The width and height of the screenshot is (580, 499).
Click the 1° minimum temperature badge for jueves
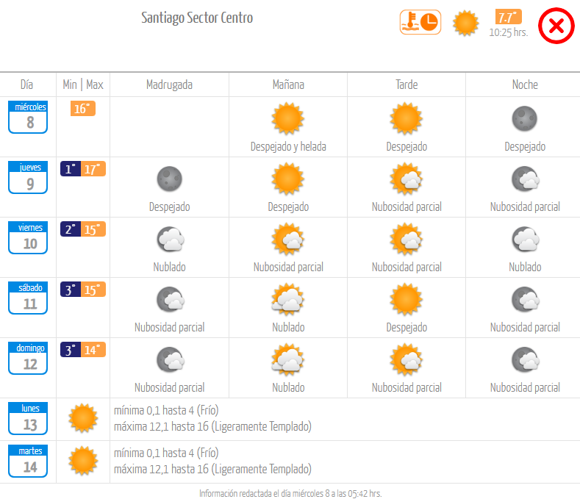coord(71,169)
